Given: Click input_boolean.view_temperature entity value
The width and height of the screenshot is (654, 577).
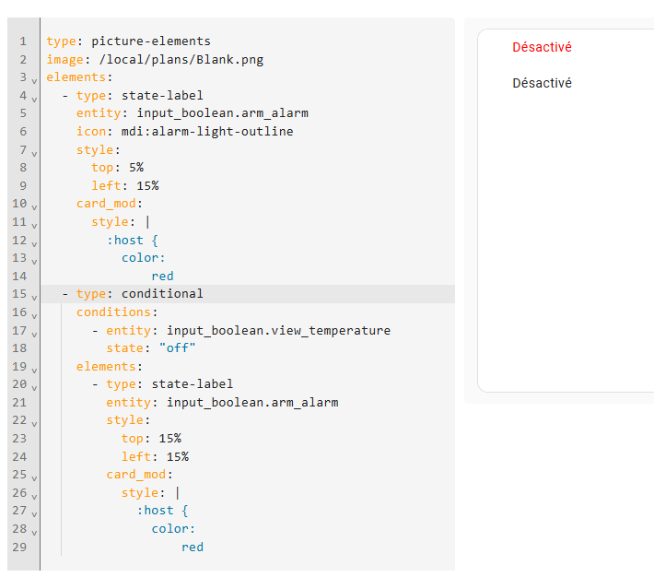Looking at the screenshot, I should (278, 330).
